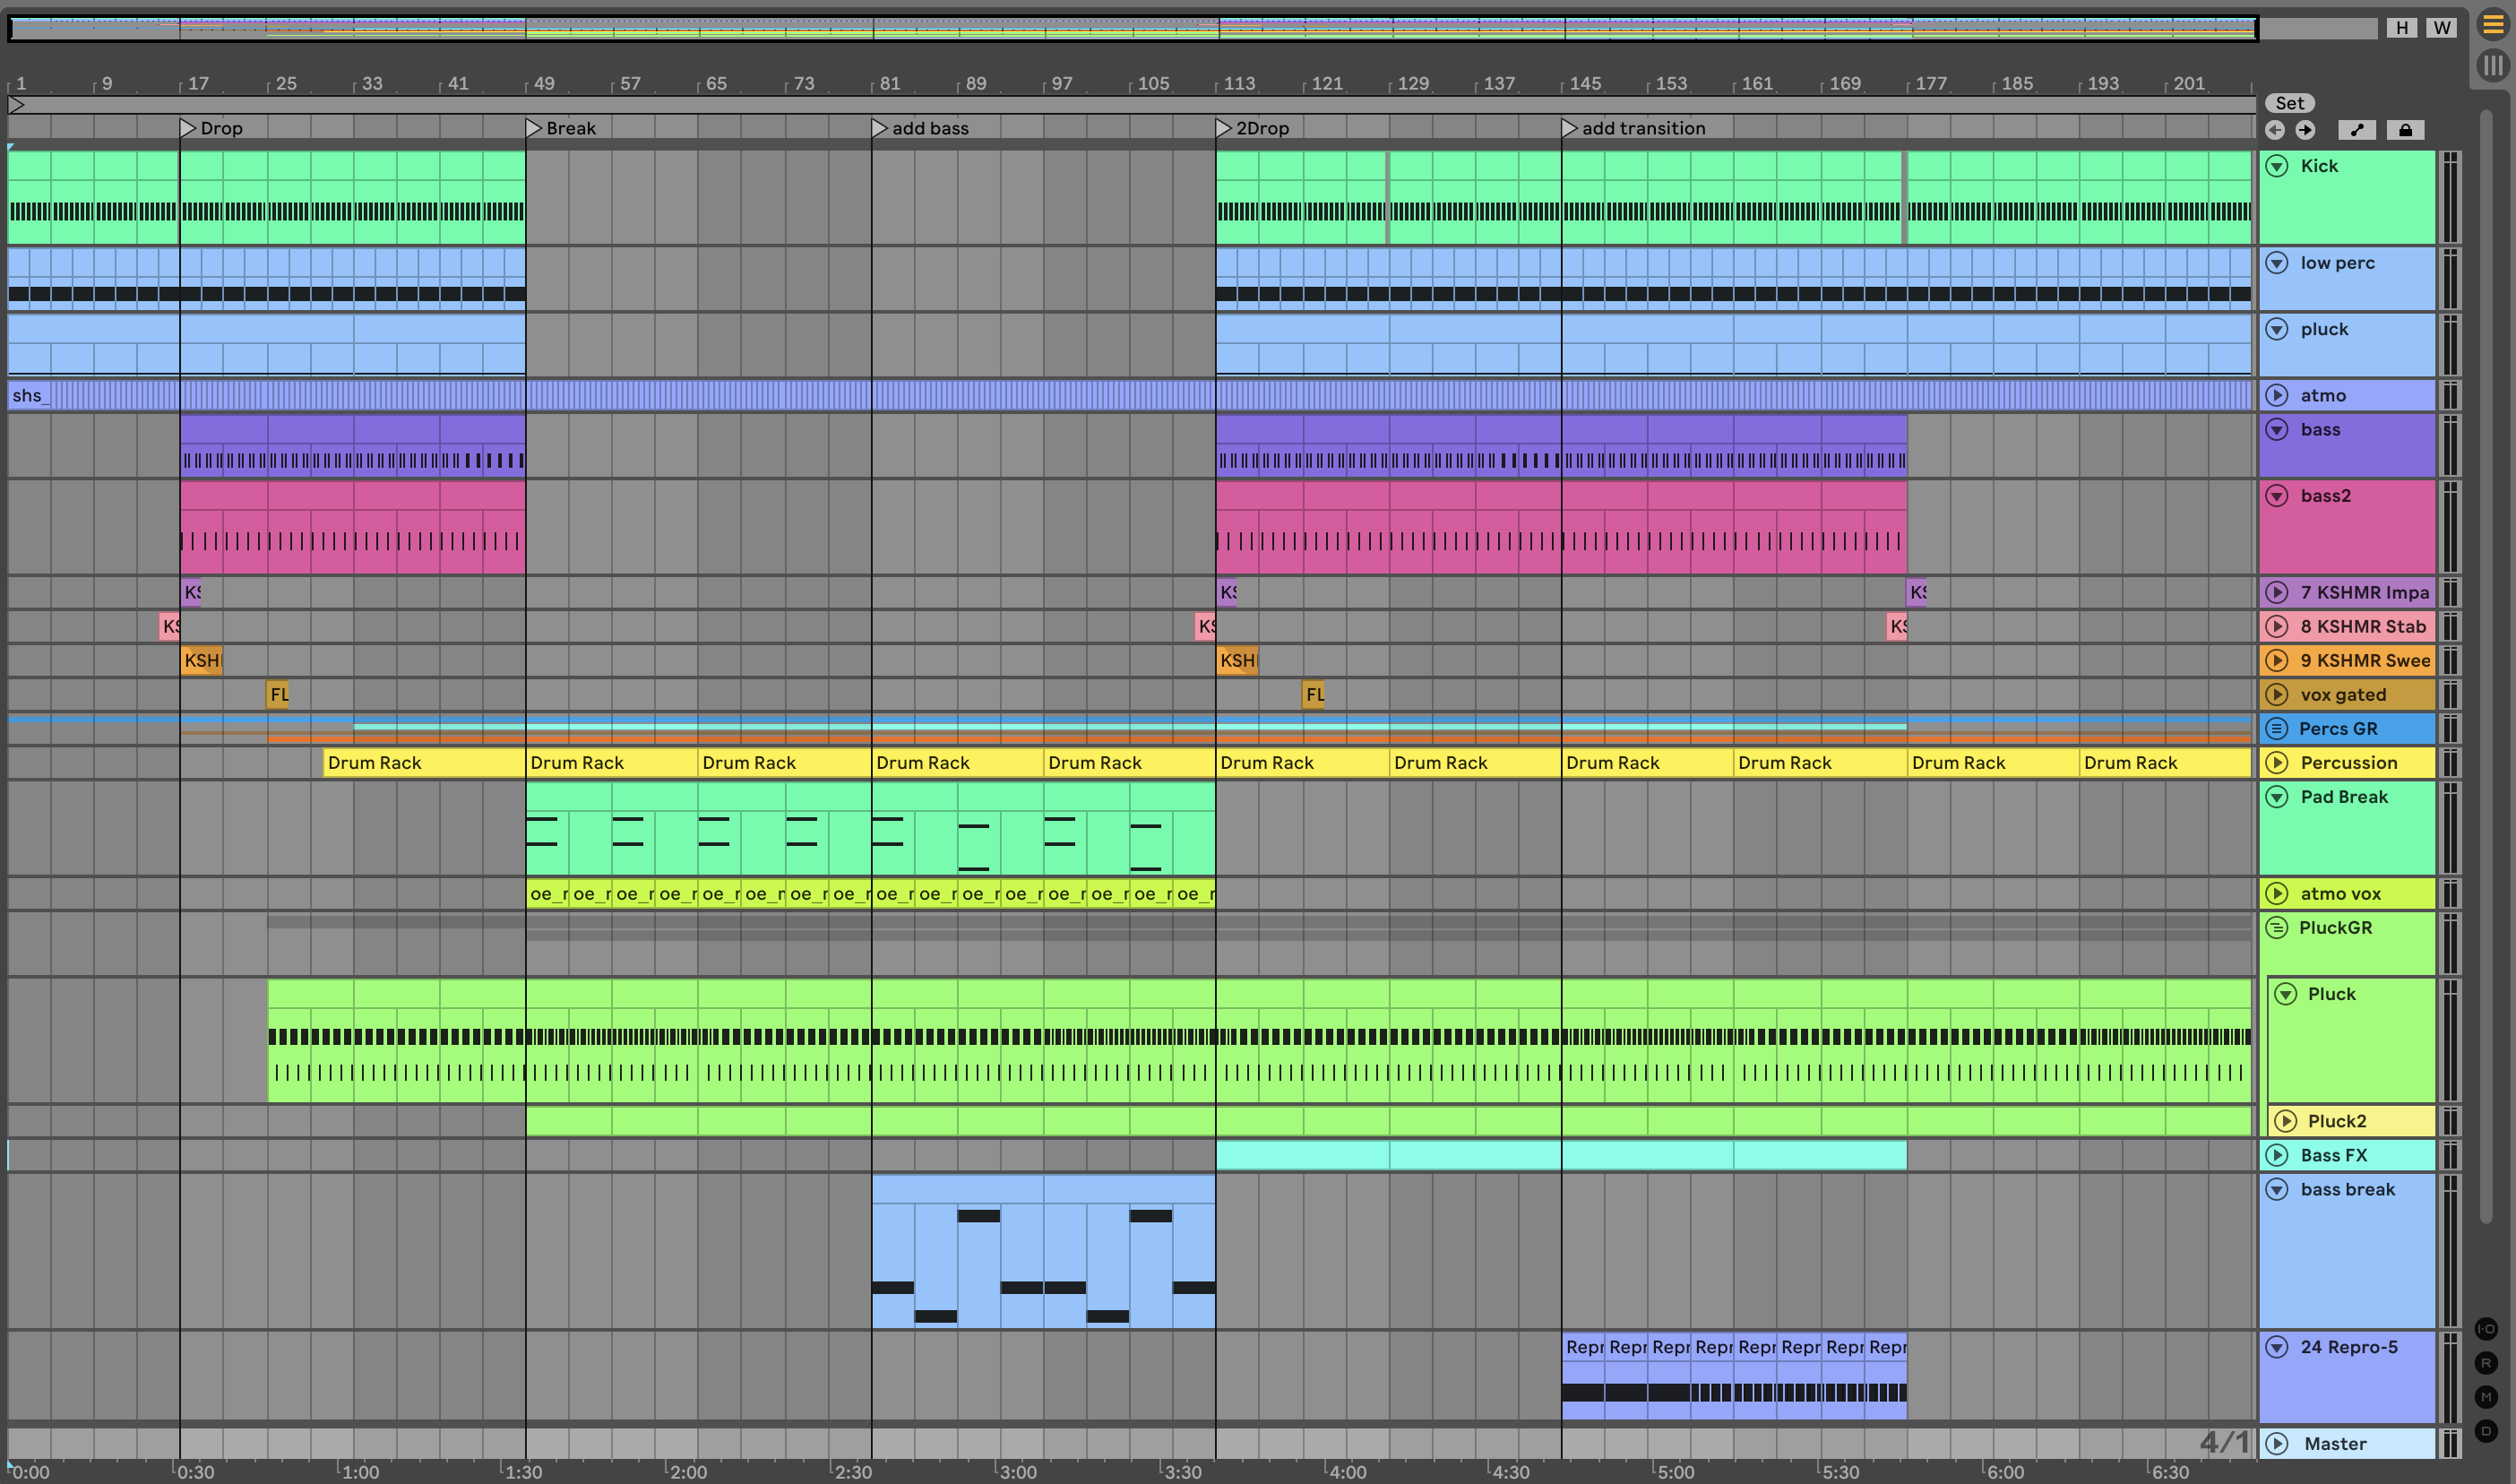Image resolution: width=2516 pixels, height=1484 pixels.
Task: Click the W optimize width button
Action: (2442, 28)
